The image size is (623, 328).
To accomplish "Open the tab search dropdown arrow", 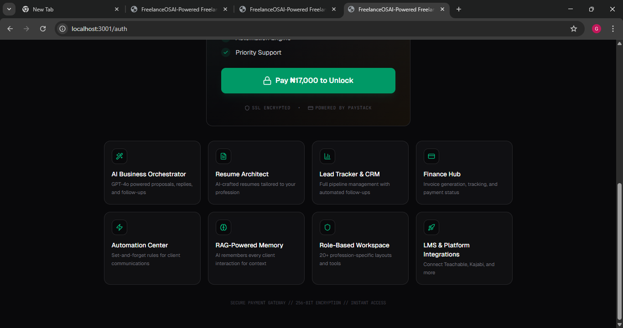I will tap(9, 9).
